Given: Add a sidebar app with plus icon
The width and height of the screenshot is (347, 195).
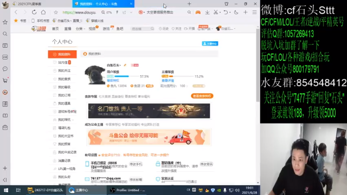Looking at the screenshot, I should tap(5, 168).
